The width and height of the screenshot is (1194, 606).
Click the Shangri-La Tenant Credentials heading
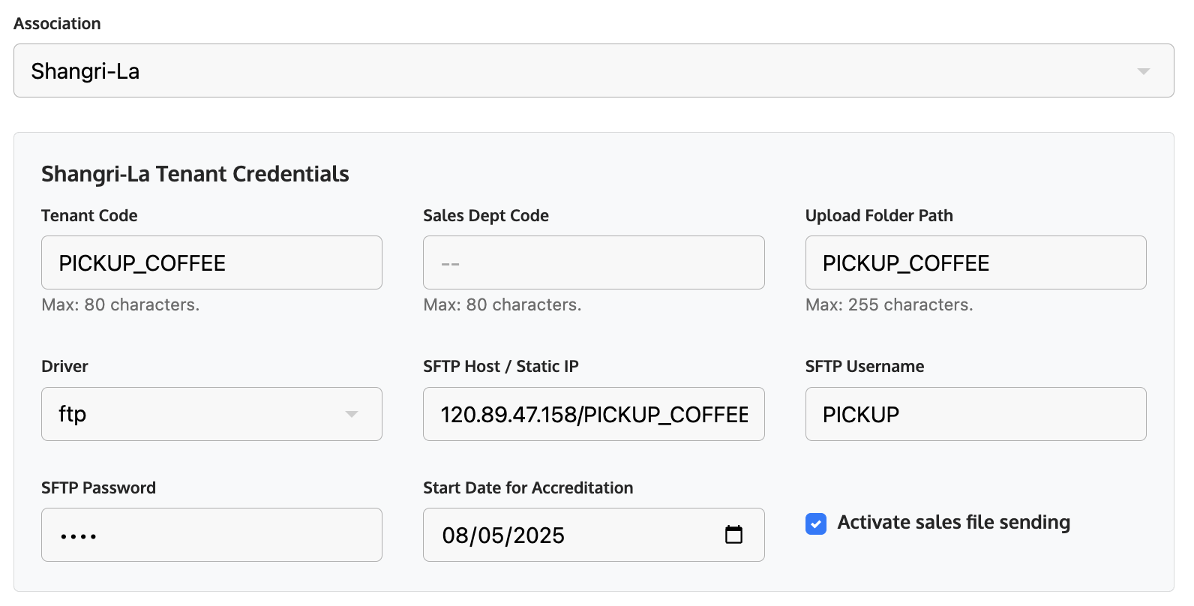coord(195,174)
